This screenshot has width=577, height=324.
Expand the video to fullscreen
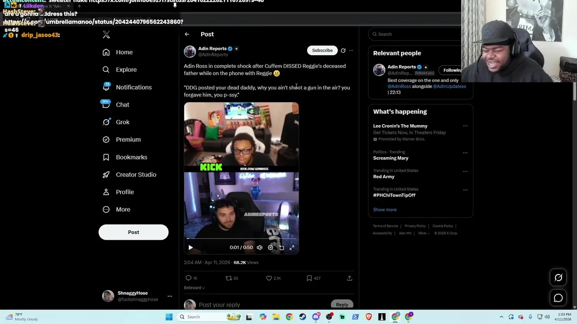292,247
